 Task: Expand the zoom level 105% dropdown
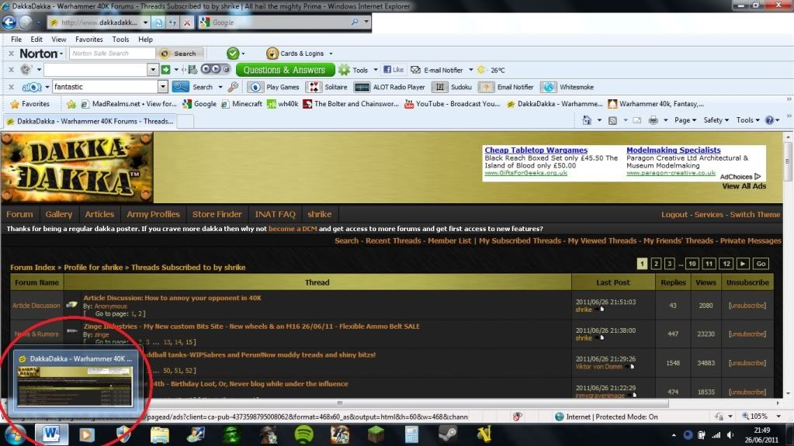[x=778, y=417]
